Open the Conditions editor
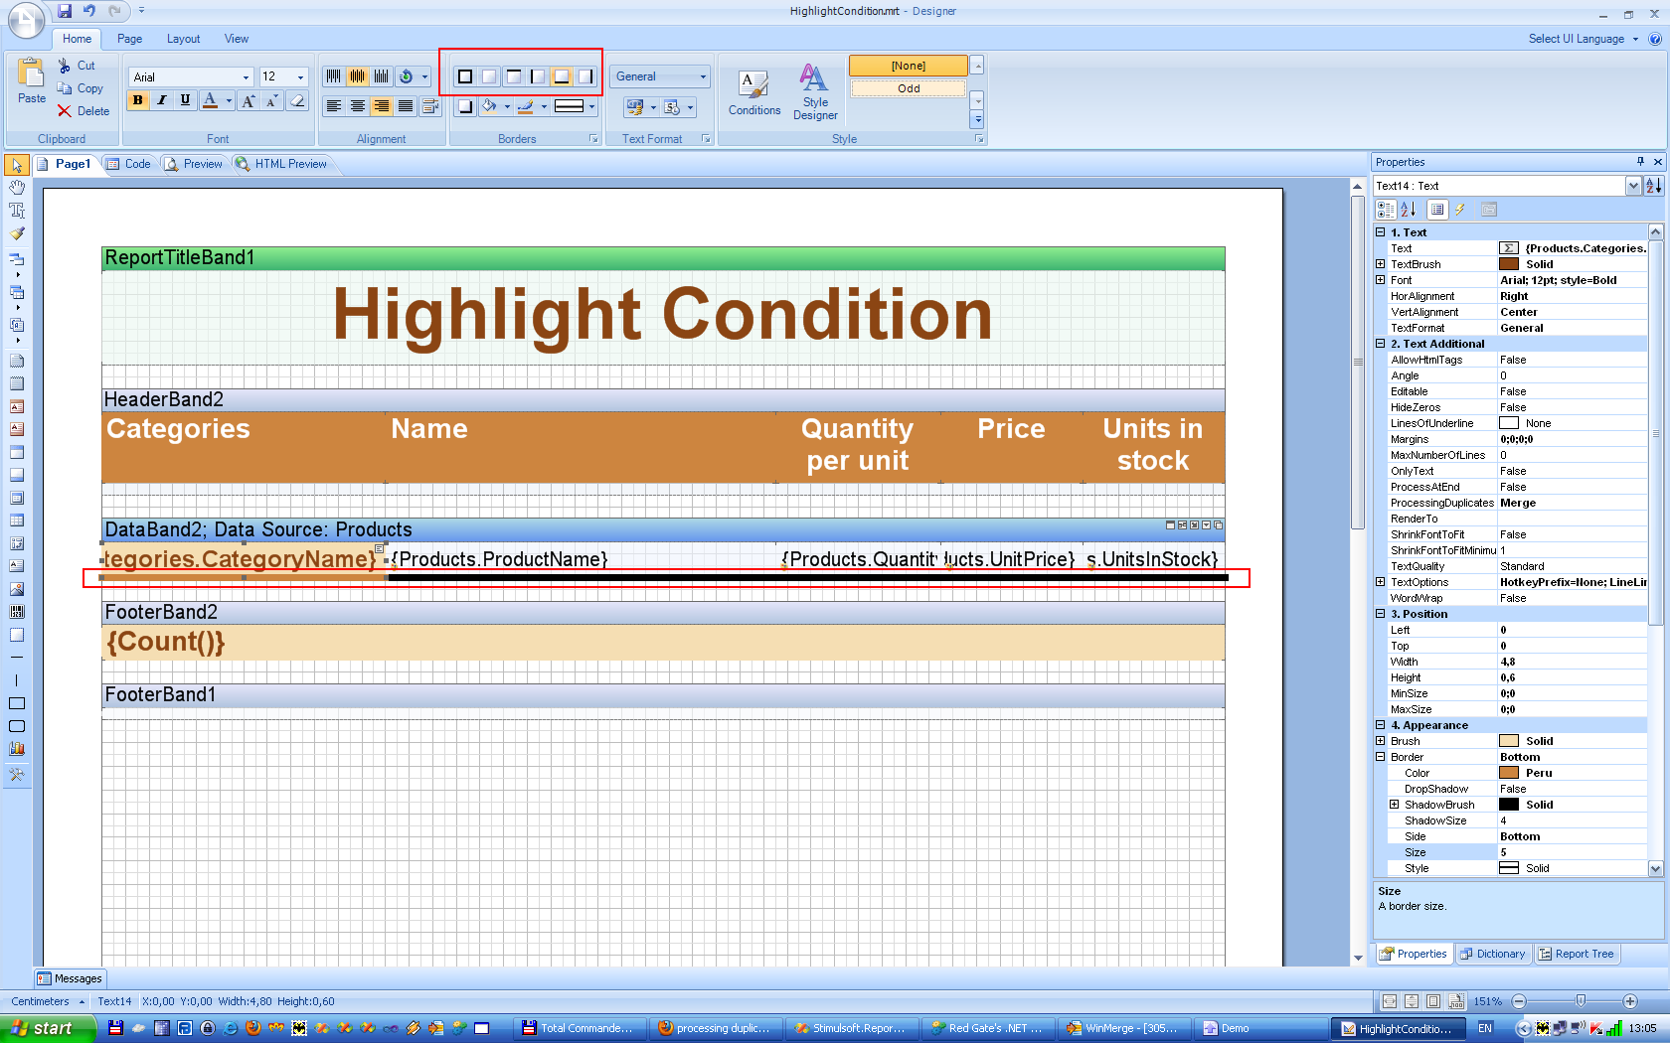Screen dimensions: 1670x1043 [x=754, y=93]
